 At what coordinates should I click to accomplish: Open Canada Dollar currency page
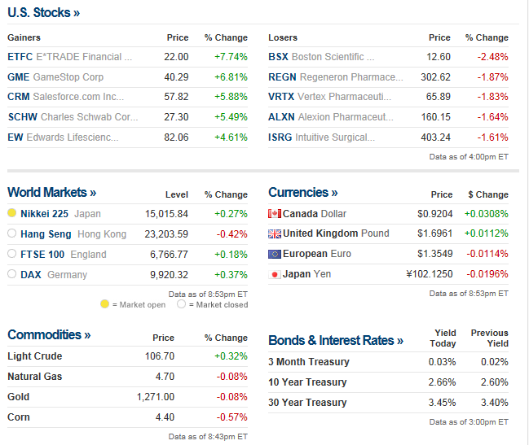click(x=315, y=214)
